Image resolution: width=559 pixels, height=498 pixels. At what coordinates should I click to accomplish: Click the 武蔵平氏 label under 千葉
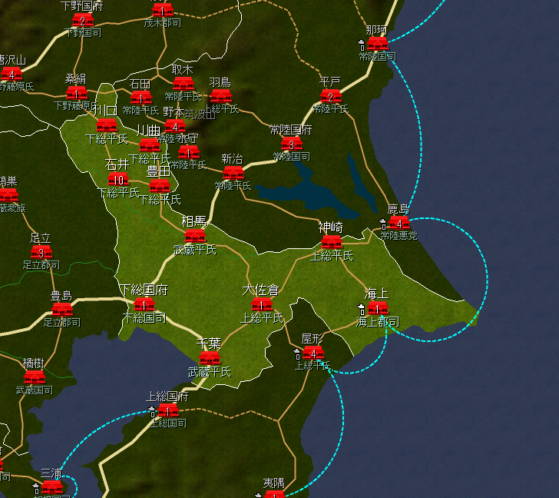point(210,372)
